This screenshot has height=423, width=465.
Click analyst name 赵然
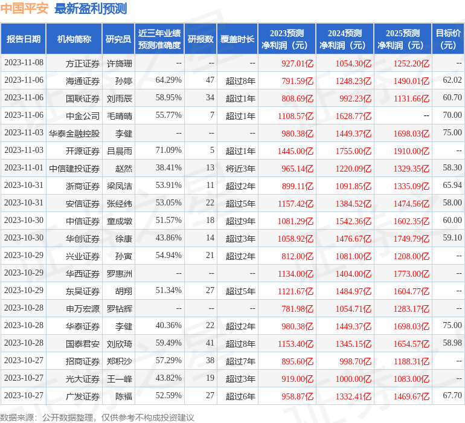click(124, 169)
